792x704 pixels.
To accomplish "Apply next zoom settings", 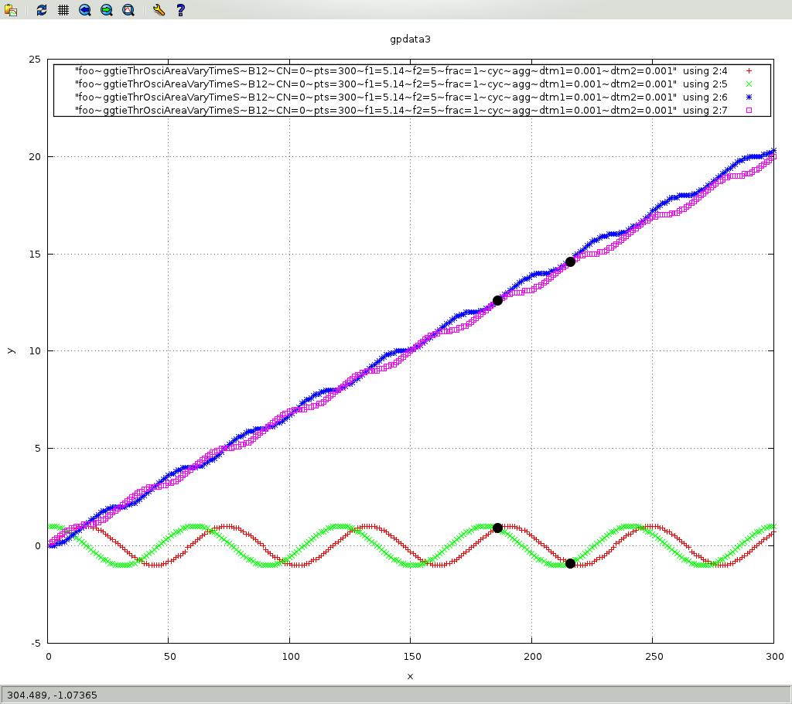I will [x=107, y=11].
